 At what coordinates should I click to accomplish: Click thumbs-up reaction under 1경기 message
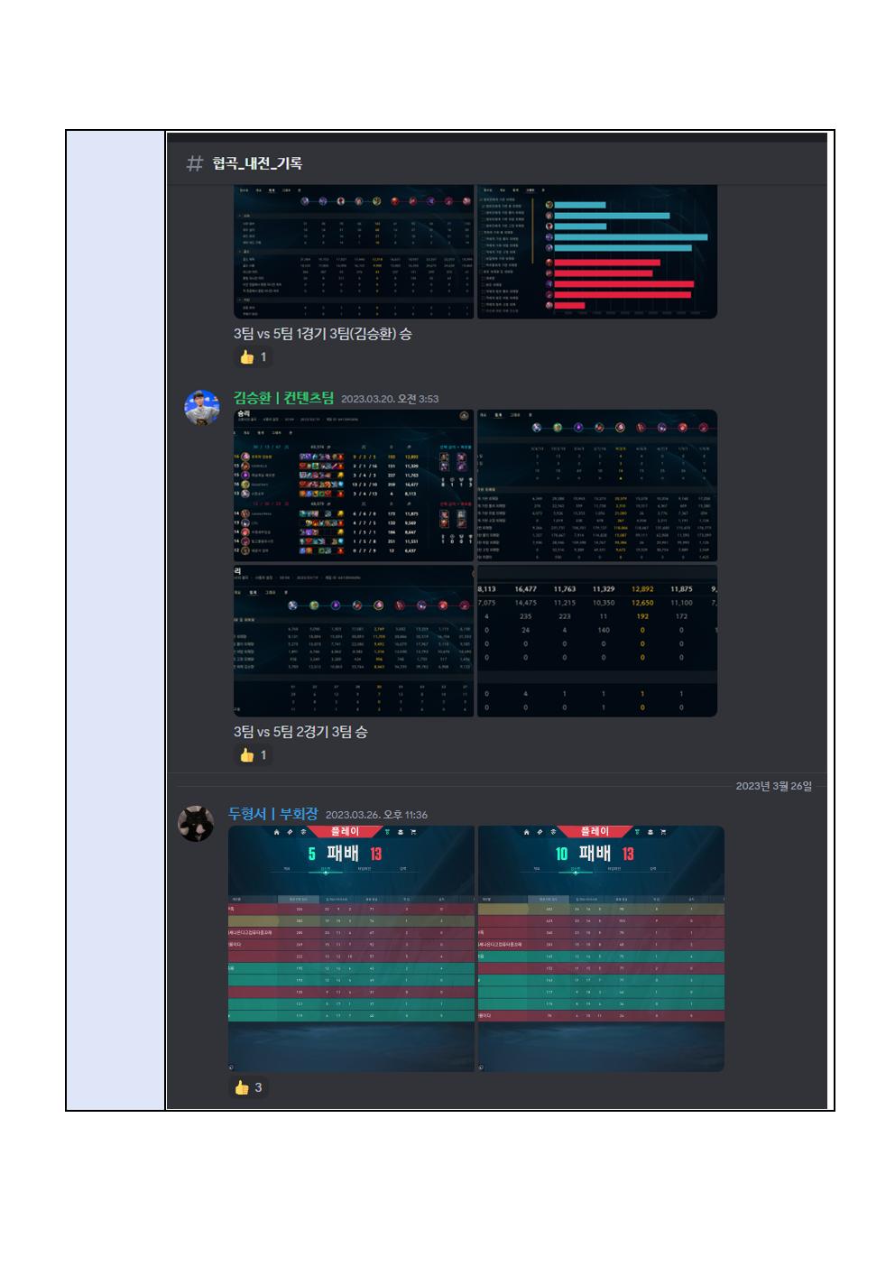[254, 357]
